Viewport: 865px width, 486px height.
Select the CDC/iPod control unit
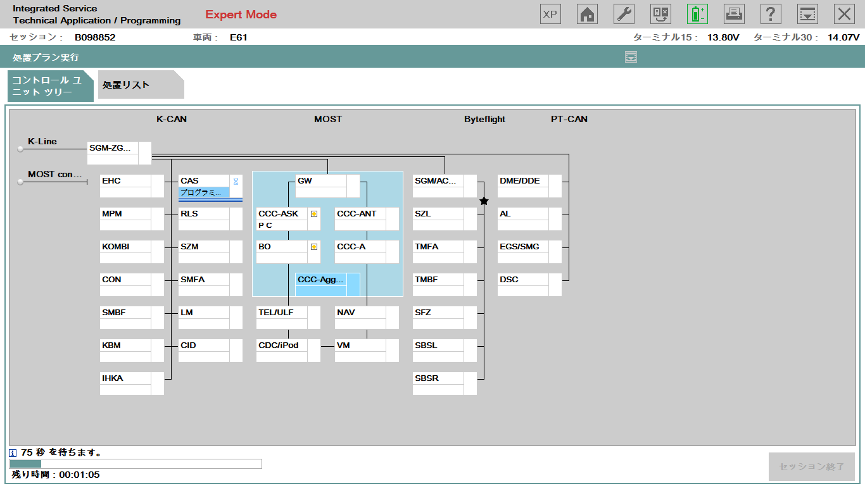pyautogui.click(x=288, y=351)
